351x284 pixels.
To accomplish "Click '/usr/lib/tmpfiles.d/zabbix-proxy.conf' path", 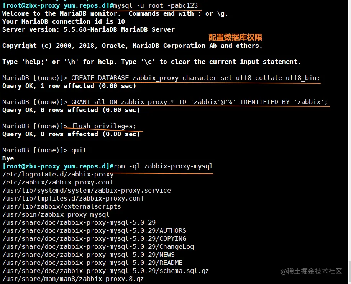I will click(x=73, y=199).
